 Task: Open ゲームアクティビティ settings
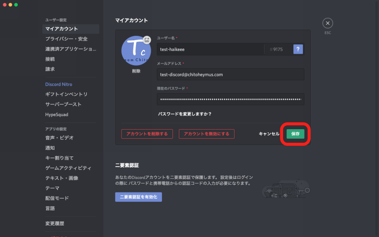71,168
